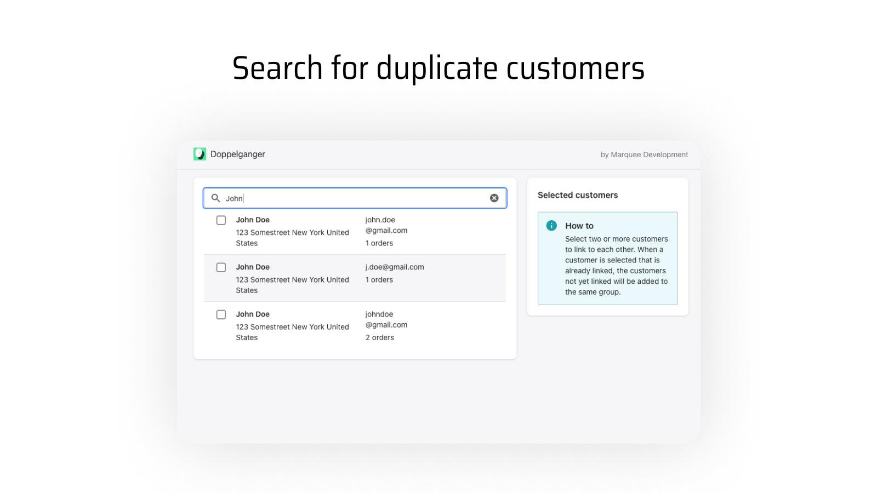The width and height of the screenshot is (877, 493).
Task: Click the 1 orders text on the first result
Action: click(x=379, y=243)
